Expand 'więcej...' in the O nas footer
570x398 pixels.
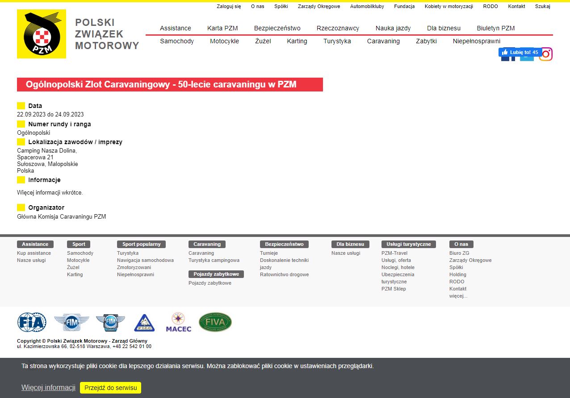click(x=458, y=296)
